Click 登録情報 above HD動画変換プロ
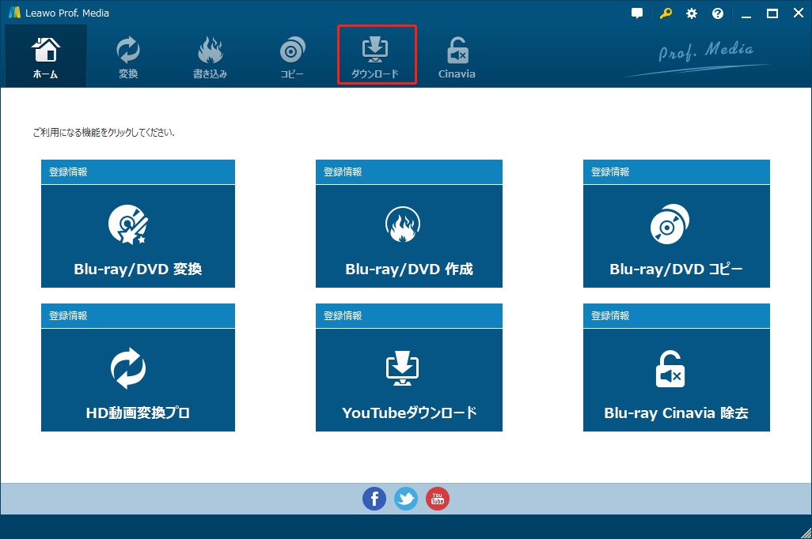The height and width of the screenshot is (539, 812). [138, 315]
